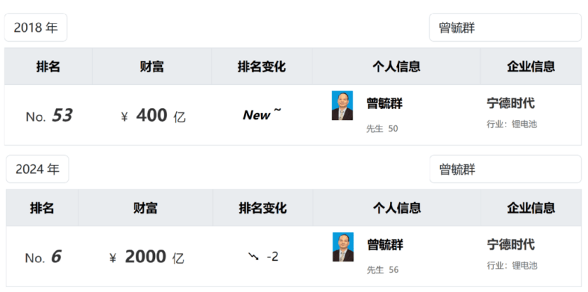Click 排名变化 header in the 2024 table
This screenshot has height=292, width=588.
263,208
